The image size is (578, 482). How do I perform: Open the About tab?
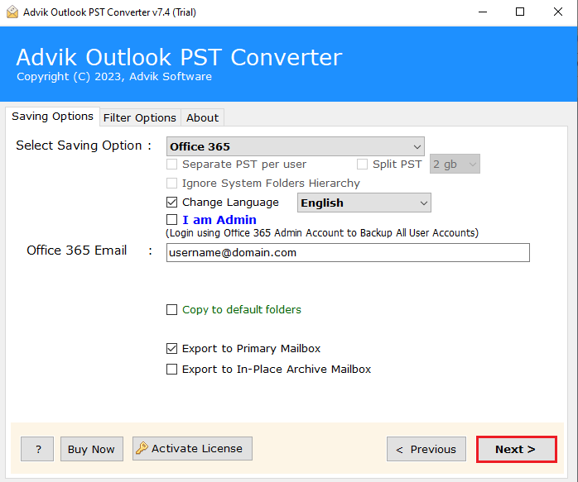(x=202, y=117)
